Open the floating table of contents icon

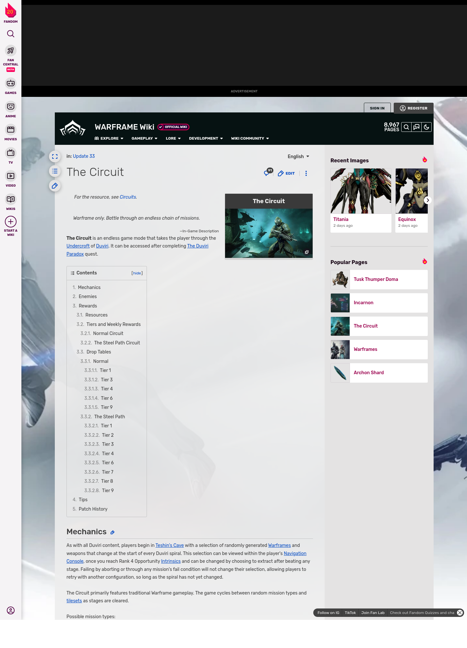coord(55,171)
